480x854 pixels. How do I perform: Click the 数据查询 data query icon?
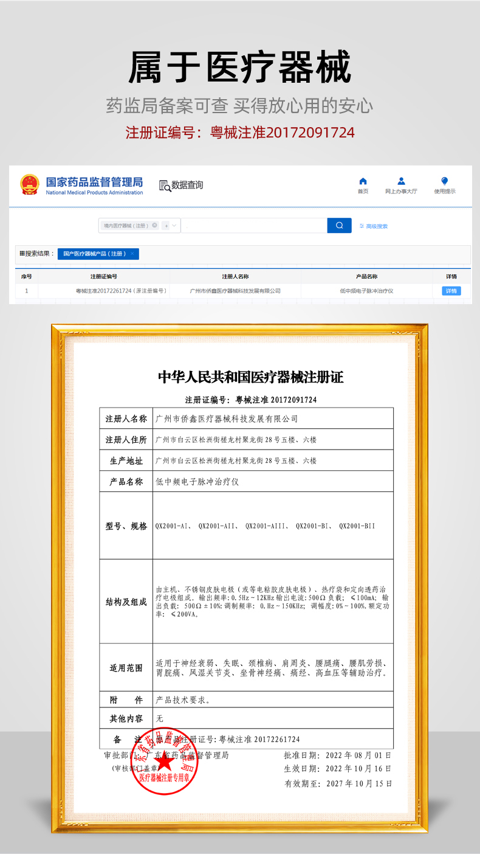pos(165,186)
